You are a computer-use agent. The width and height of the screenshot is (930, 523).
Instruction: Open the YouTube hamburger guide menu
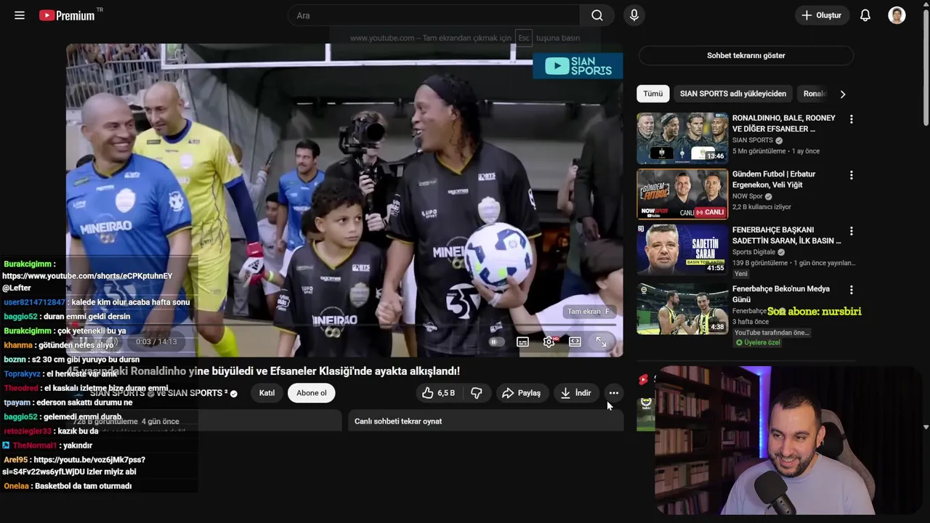[20, 15]
